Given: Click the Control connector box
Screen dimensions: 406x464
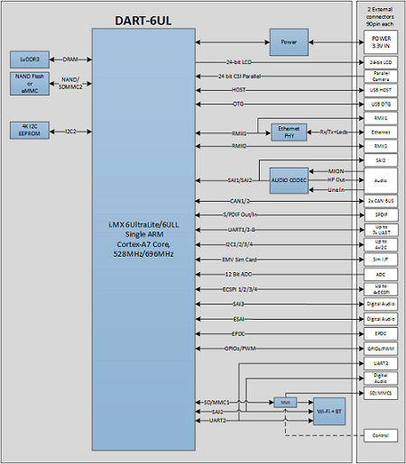Looking at the screenshot, I should (381, 435).
